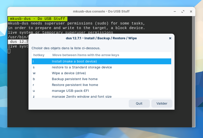Viewport: 203px width, 138px height.
Task: Select manage Zenity window and font size
Action: [x=82, y=96]
